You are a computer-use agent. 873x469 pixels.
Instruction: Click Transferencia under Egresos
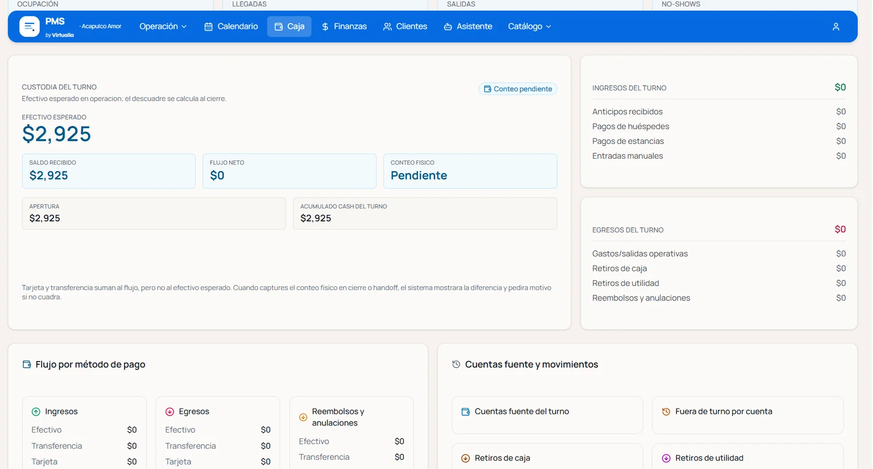[x=218, y=446]
